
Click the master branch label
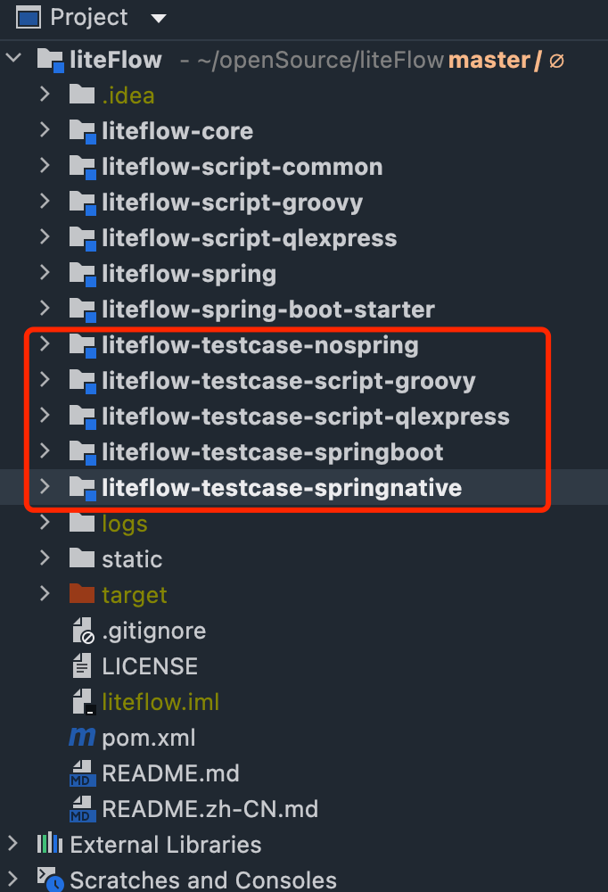[489, 60]
